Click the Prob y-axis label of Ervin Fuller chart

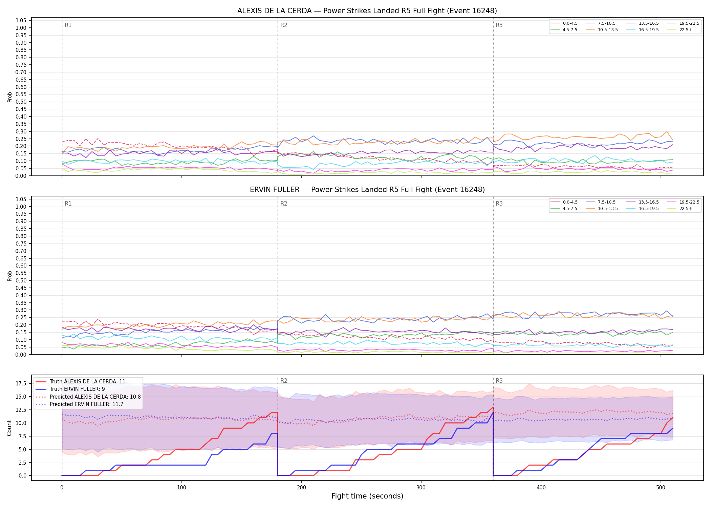(x=10, y=276)
